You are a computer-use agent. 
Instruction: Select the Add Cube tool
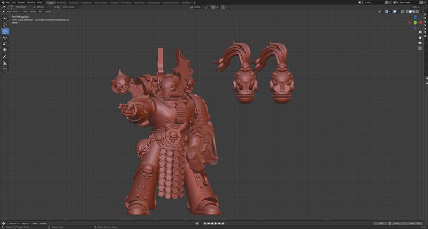(x=5, y=70)
